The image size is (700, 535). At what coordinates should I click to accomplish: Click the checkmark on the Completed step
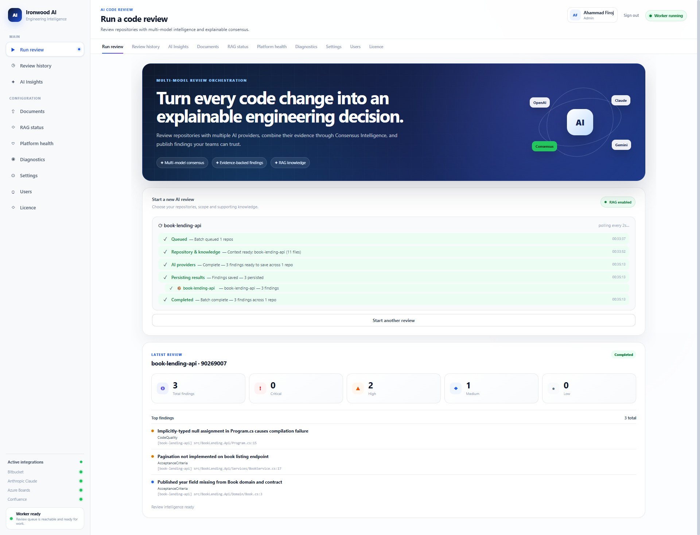pyautogui.click(x=165, y=300)
